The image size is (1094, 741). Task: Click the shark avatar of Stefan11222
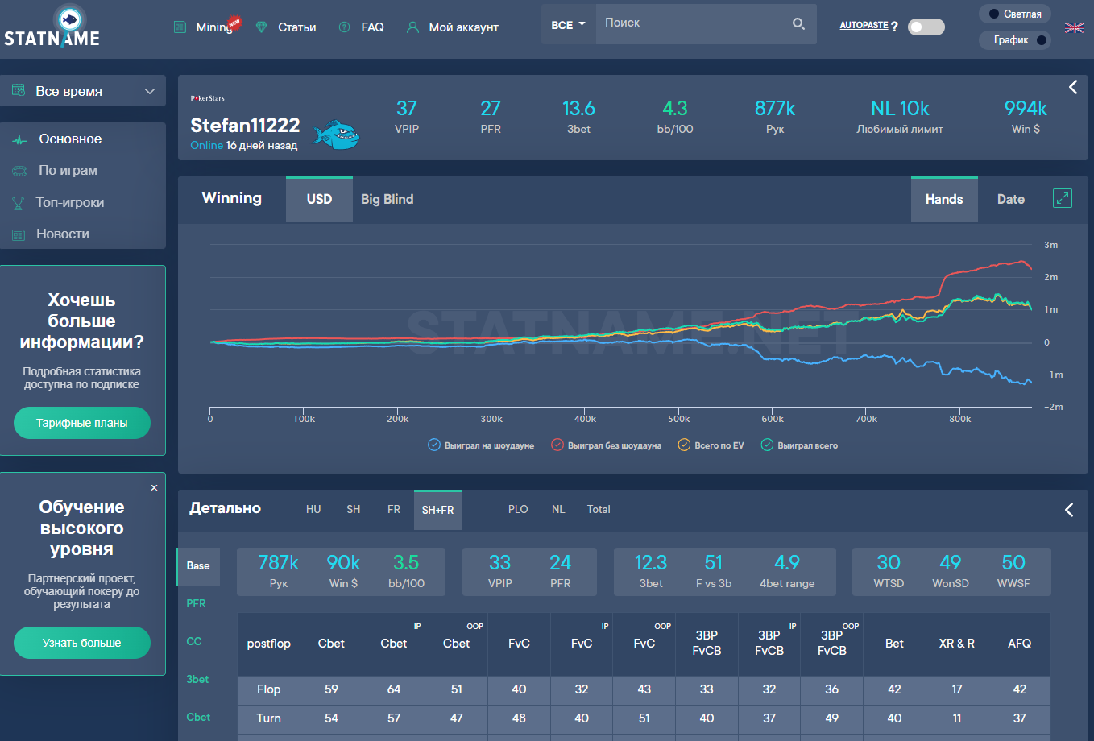(336, 135)
